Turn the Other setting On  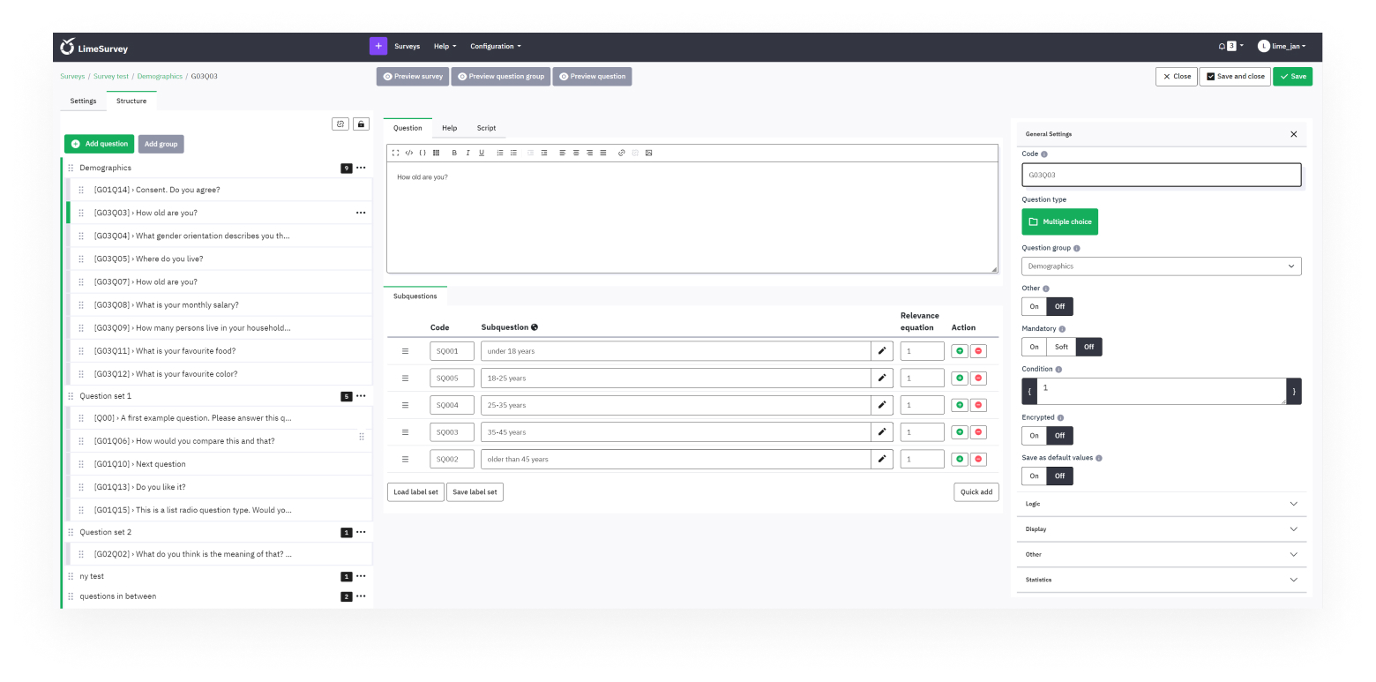click(x=1034, y=306)
